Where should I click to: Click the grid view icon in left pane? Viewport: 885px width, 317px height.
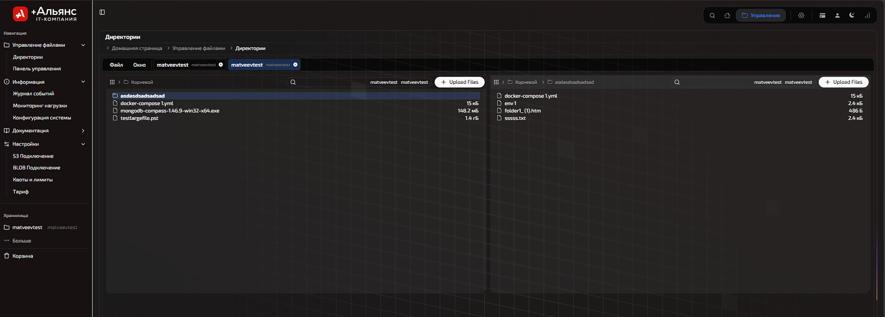(x=112, y=82)
